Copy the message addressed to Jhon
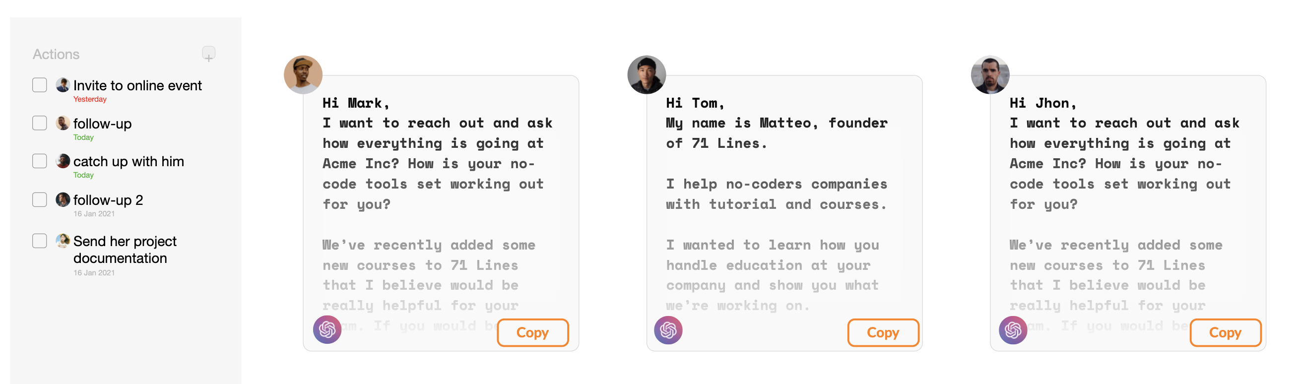 tap(1225, 332)
